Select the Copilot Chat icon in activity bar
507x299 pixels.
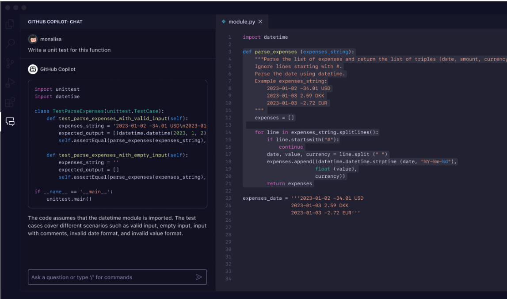pos(10,122)
